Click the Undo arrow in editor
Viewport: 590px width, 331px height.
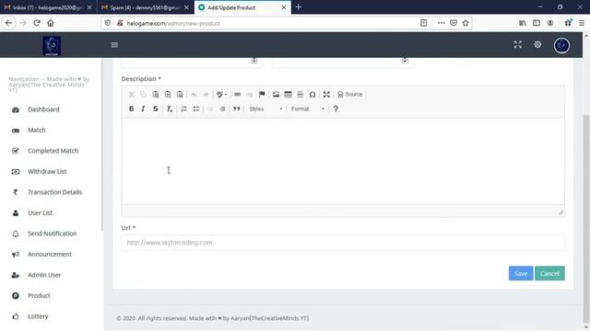(x=194, y=95)
